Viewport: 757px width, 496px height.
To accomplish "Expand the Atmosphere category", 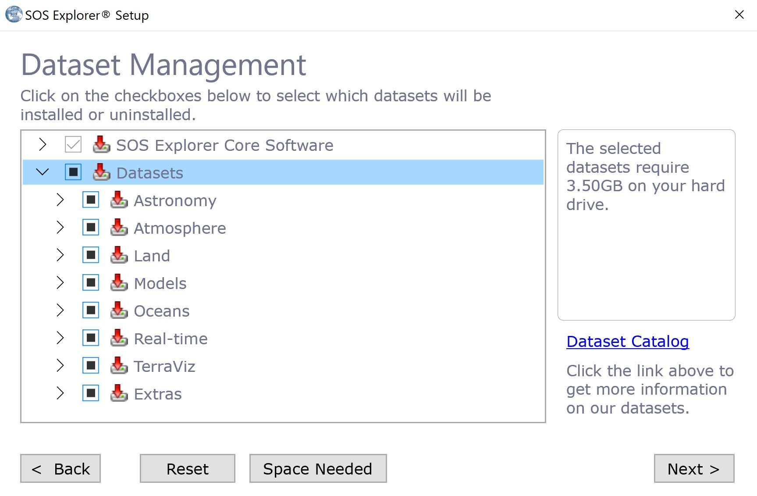I will pyautogui.click(x=60, y=227).
